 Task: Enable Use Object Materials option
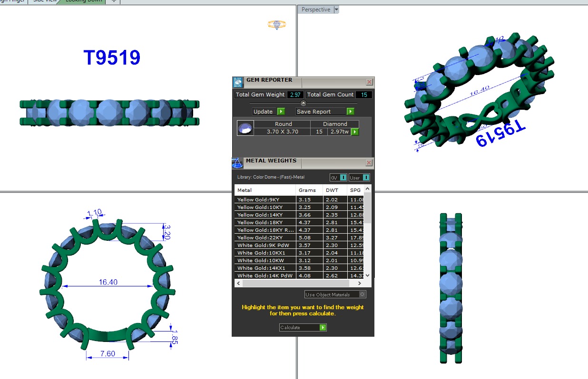[363, 294]
